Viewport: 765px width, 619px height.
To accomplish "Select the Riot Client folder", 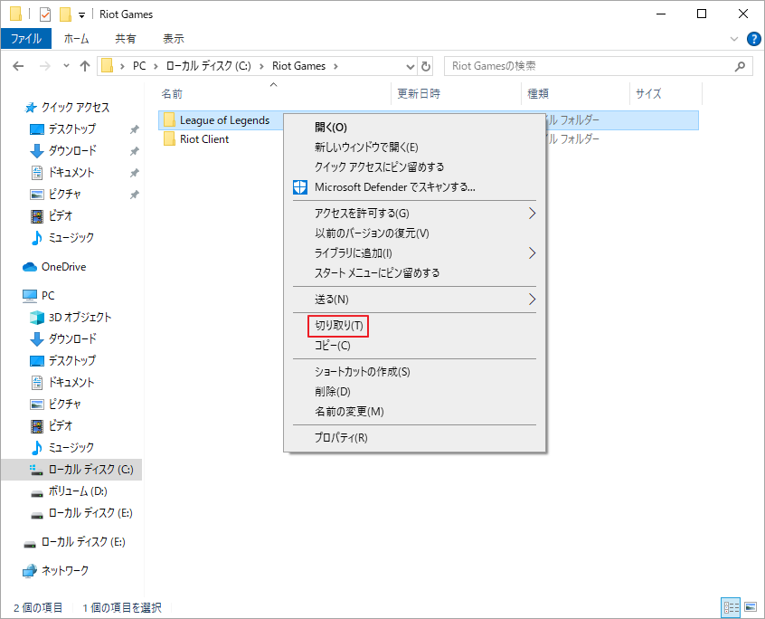I will click(x=204, y=139).
